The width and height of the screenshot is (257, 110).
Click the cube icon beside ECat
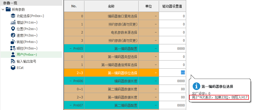click(x=13, y=68)
